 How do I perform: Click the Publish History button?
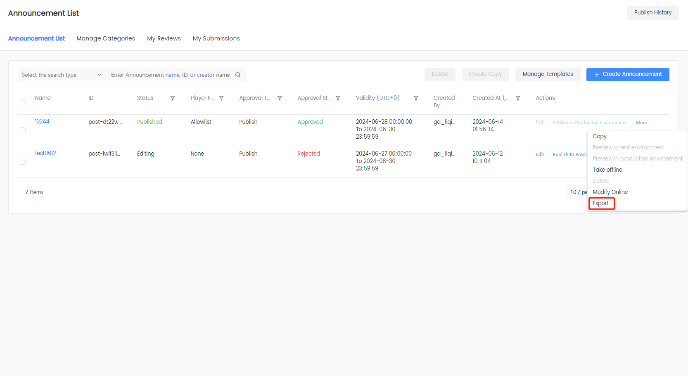[652, 12]
